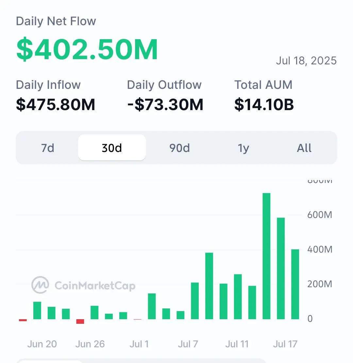Select the tallest green bar in chart
The width and height of the screenshot is (353, 363).
[266, 256]
